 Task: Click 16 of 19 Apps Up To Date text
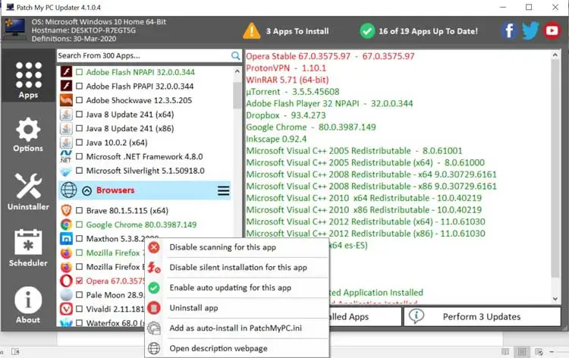pyautogui.click(x=428, y=31)
